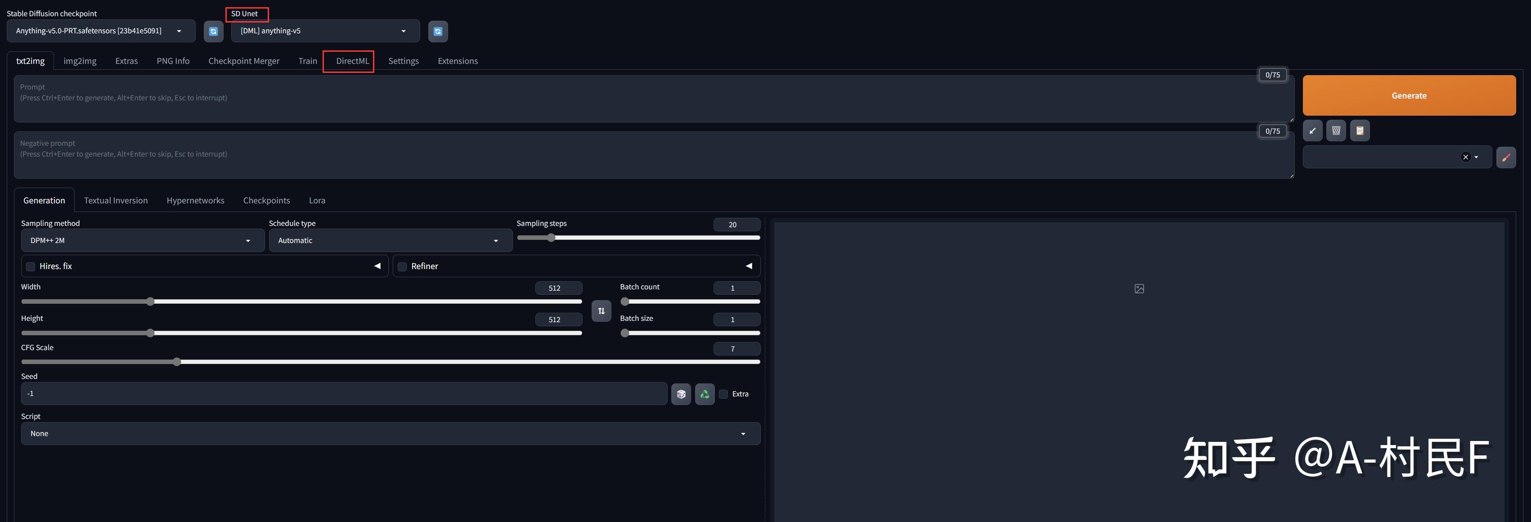
Task: Open the Script dropdown showing None
Action: coord(391,434)
